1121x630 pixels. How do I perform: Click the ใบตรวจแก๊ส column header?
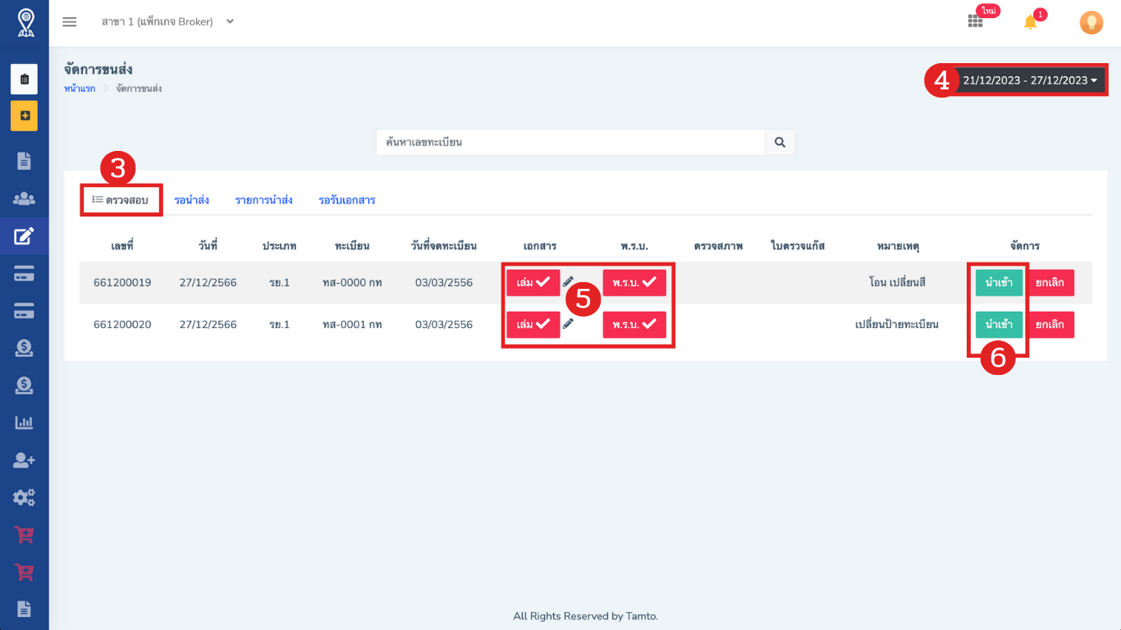[798, 246]
